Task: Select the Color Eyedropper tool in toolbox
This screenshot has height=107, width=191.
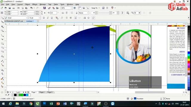Action: 2,79
